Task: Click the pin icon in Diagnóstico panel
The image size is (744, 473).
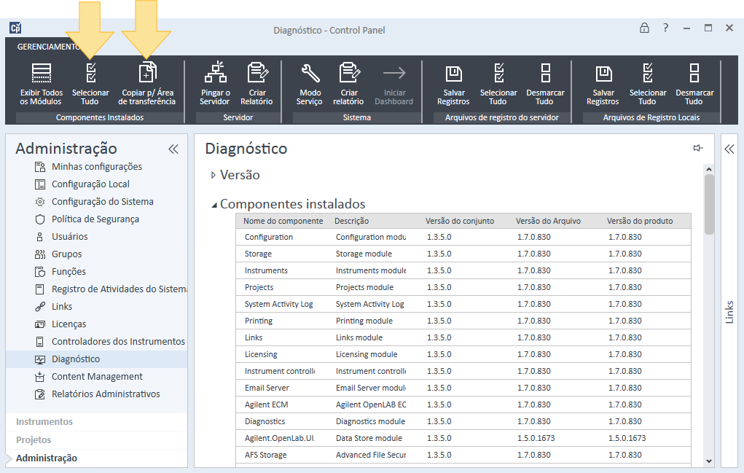Action: 697,148
